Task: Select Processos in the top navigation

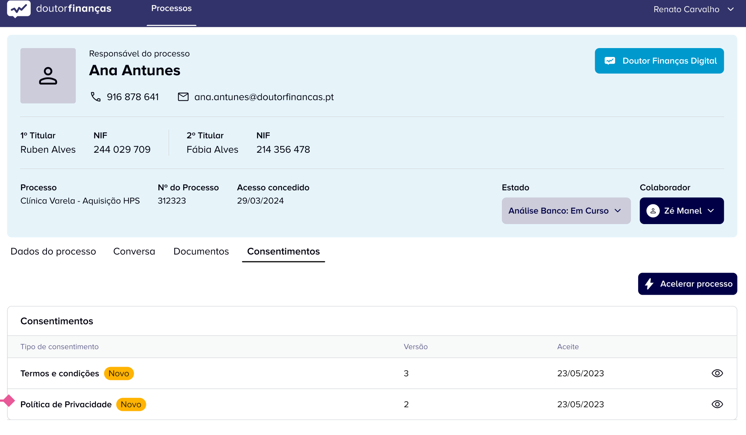Action: (171, 9)
